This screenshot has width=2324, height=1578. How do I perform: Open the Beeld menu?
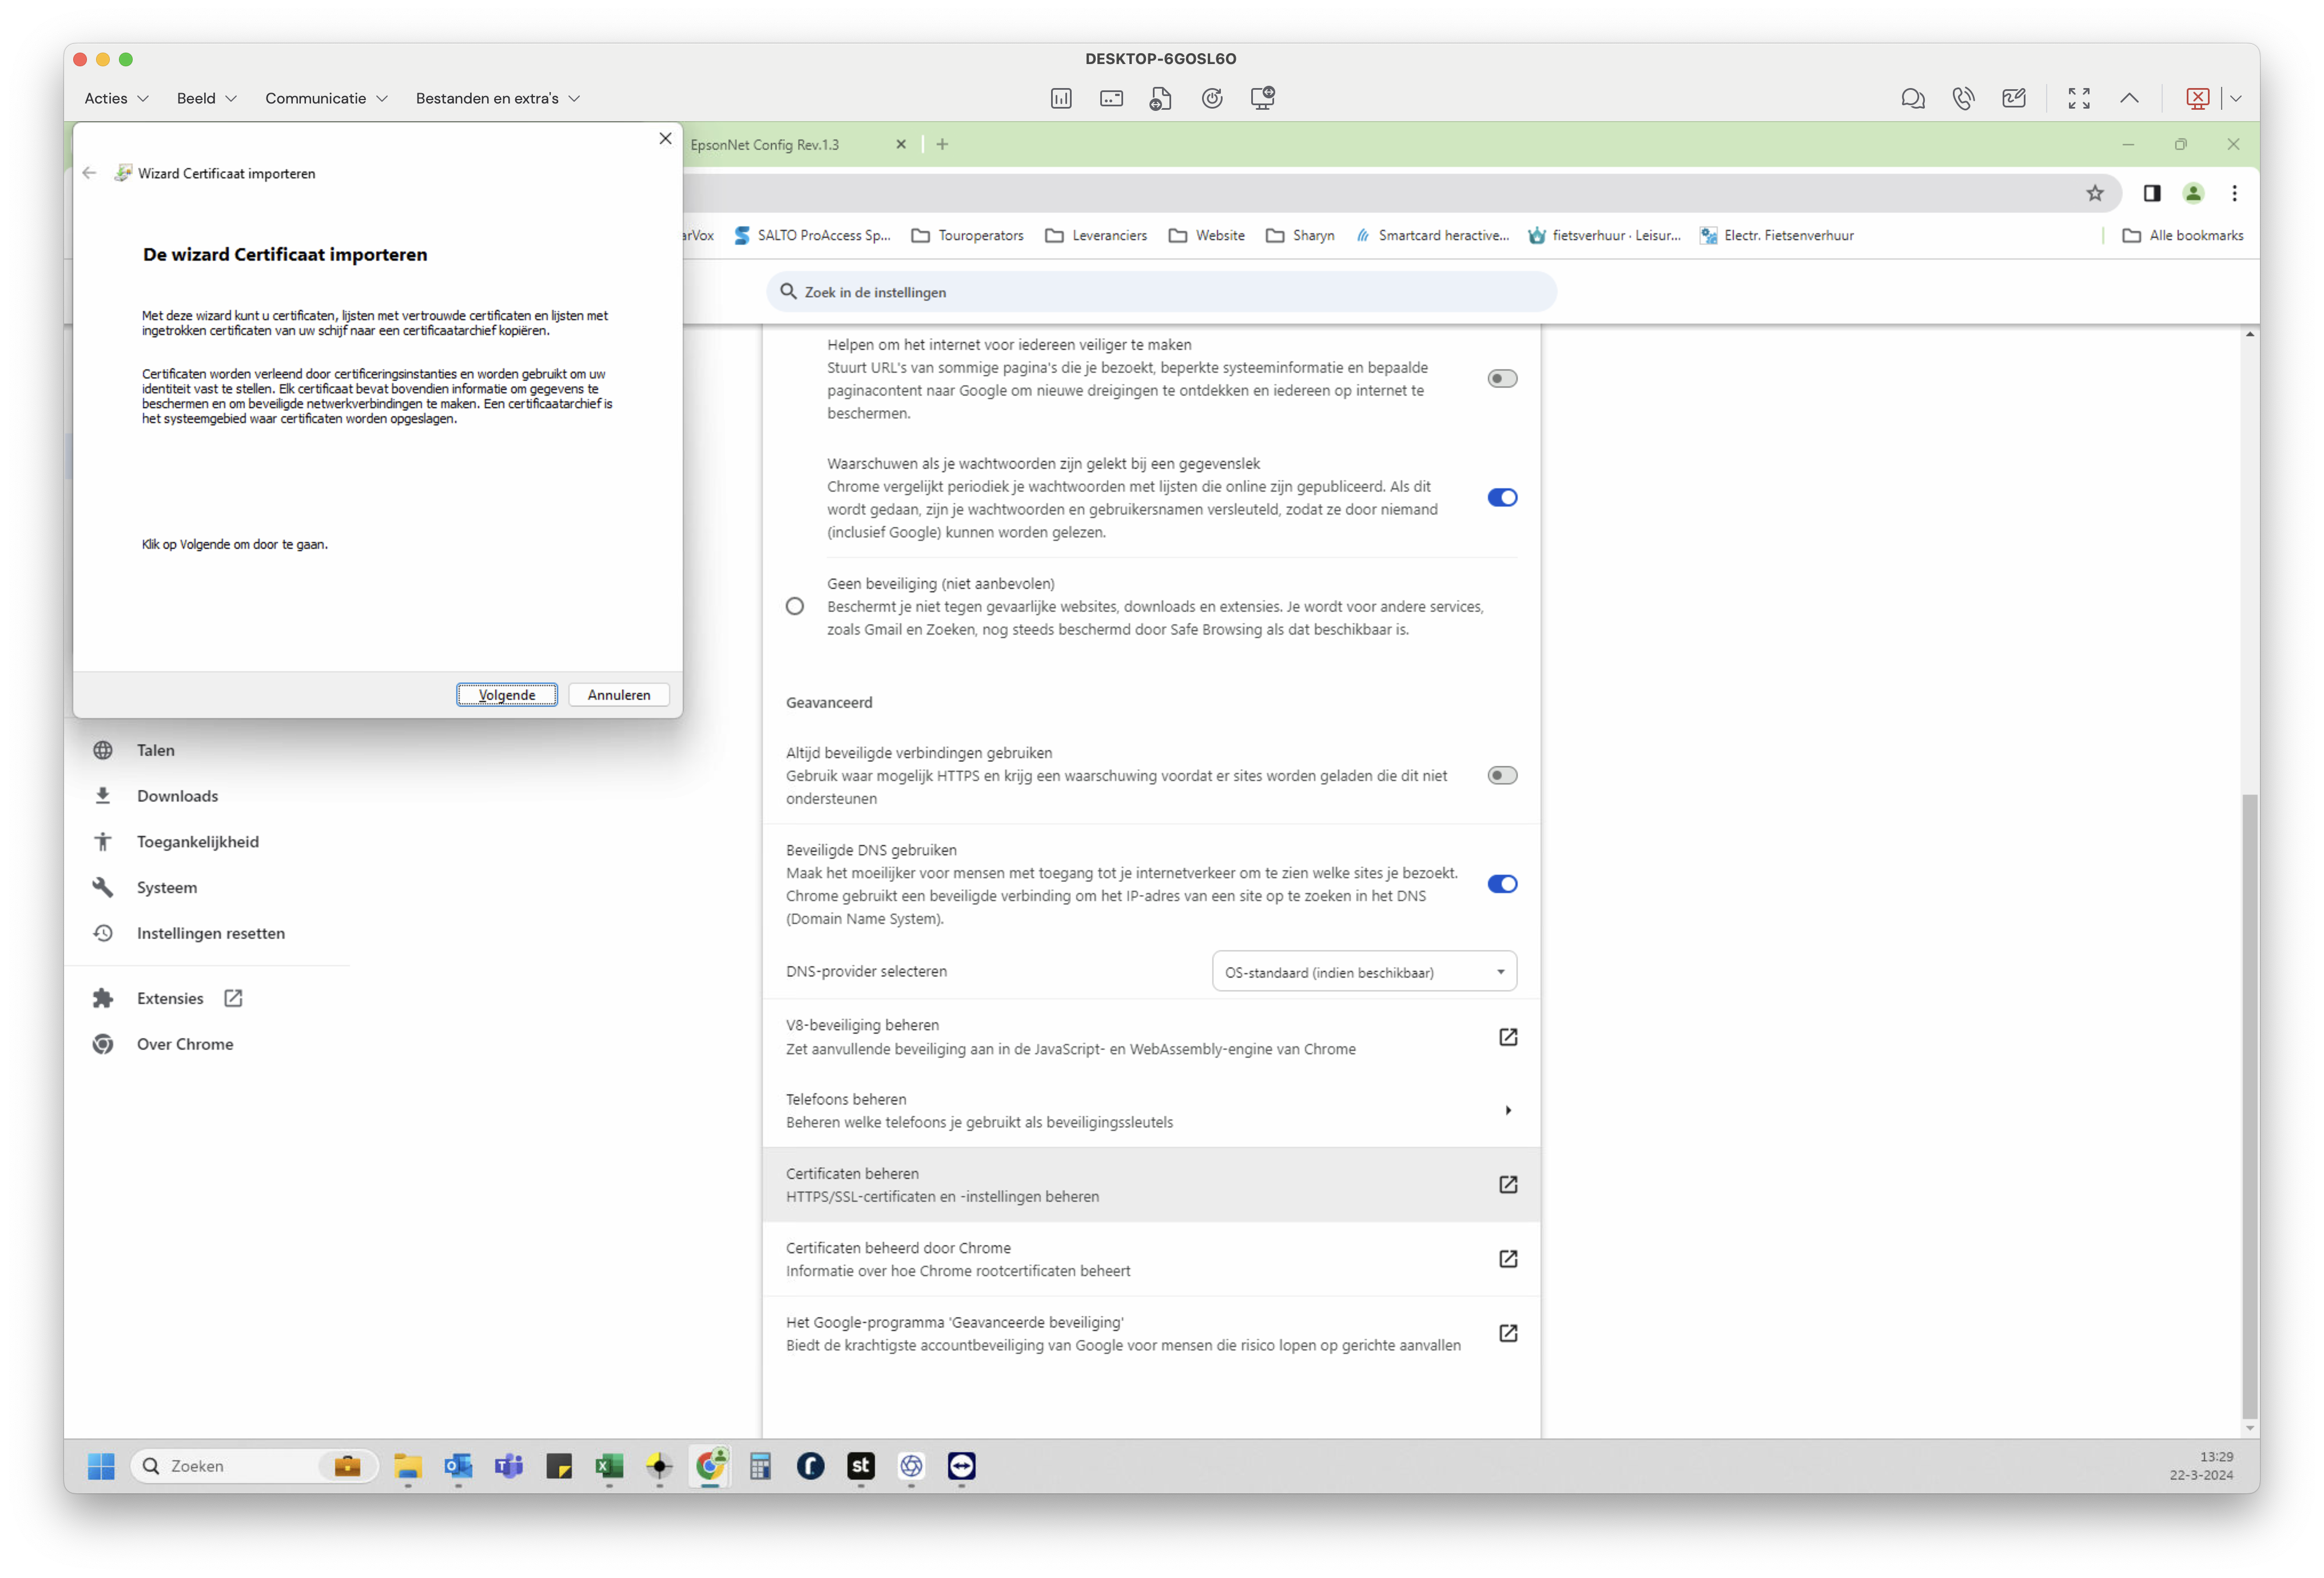coord(206,98)
